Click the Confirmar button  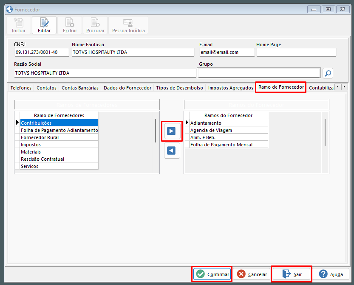tap(212, 274)
